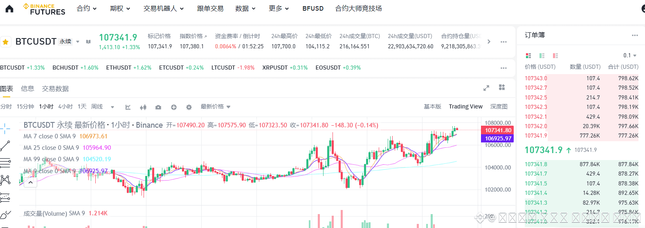Image resolution: width=645 pixels, height=228 pixels.
Task: Open the order book more-options ellipsis
Action: [635, 35]
